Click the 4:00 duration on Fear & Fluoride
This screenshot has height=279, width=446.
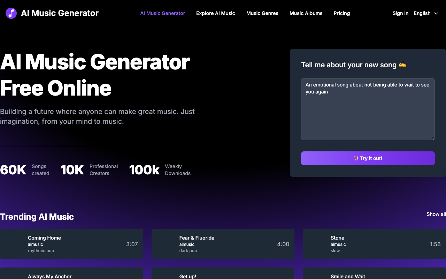[x=283, y=244]
